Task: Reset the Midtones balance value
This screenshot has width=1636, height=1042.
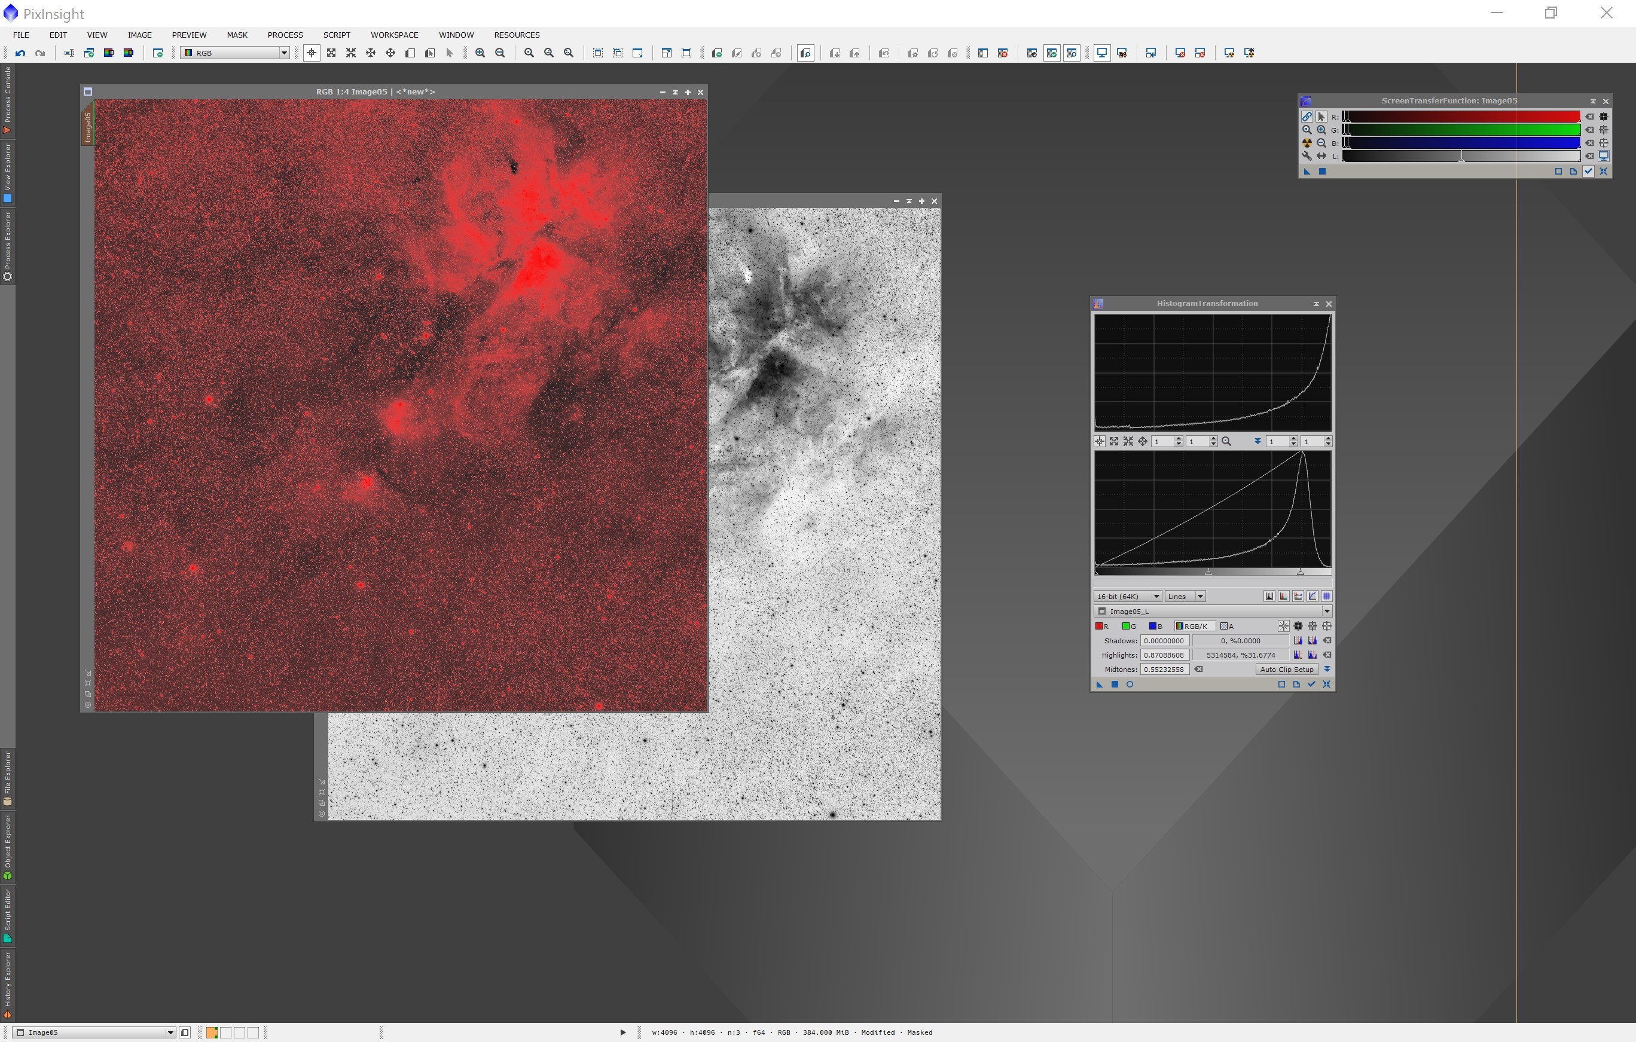Action: click(x=1199, y=670)
